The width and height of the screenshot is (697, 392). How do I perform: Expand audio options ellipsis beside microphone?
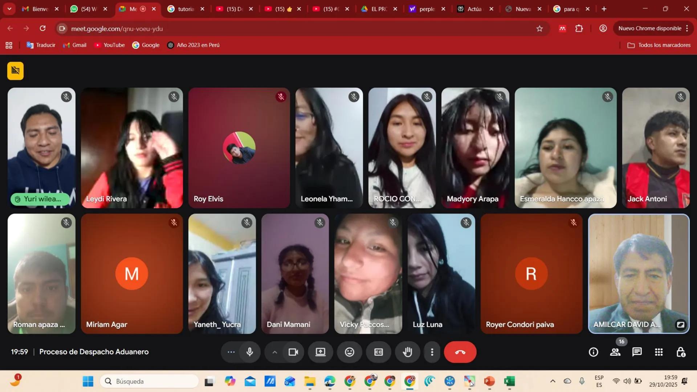click(x=231, y=352)
